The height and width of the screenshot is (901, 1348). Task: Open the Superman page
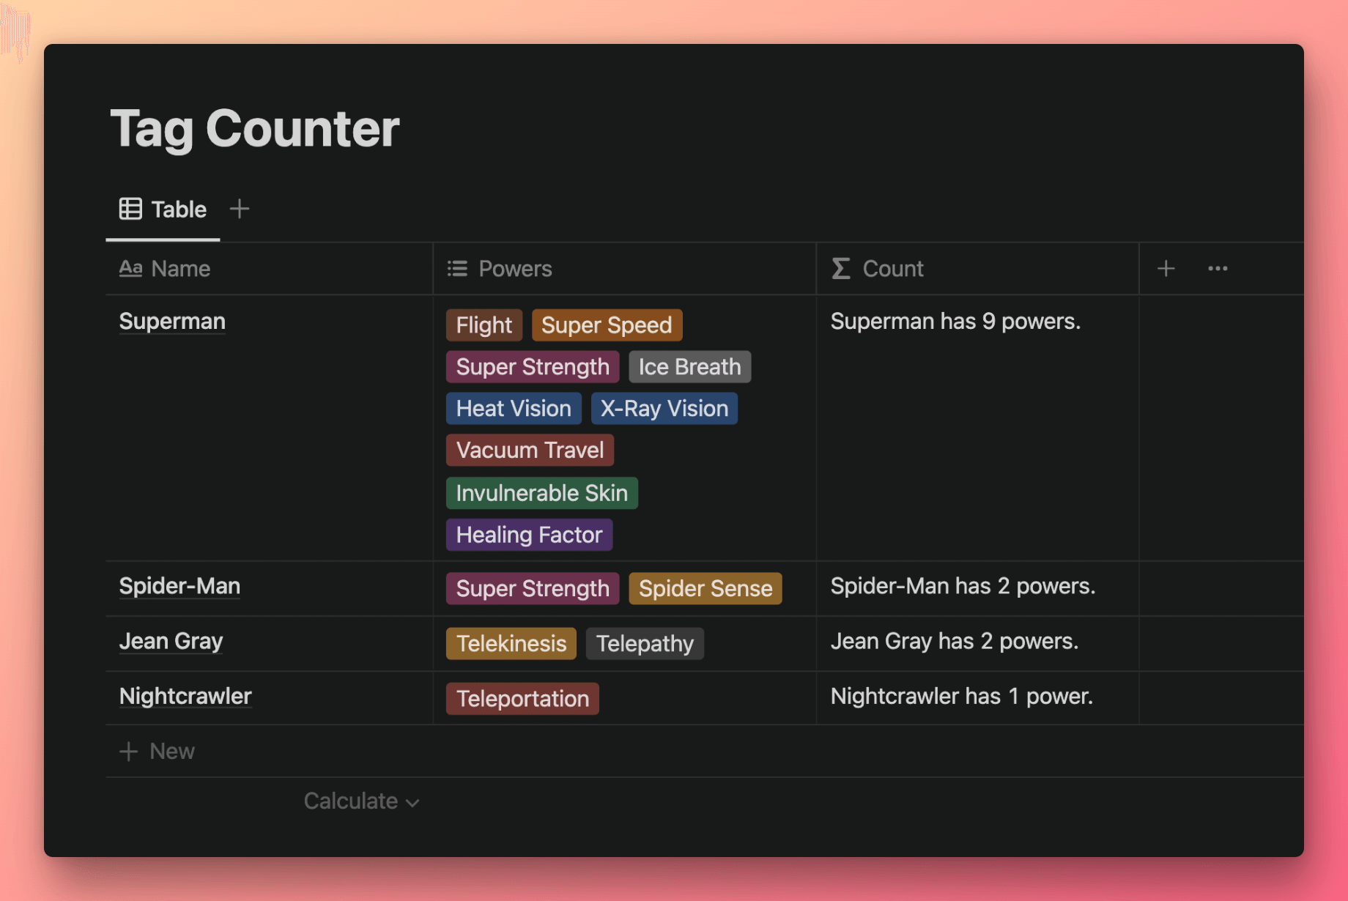(172, 322)
